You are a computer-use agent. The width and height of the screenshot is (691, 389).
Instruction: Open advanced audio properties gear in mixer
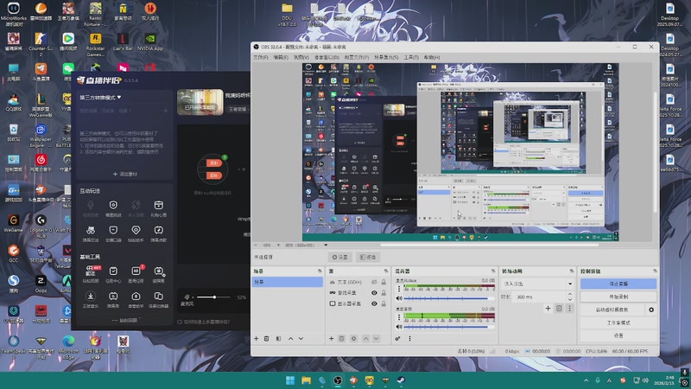pos(397,339)
